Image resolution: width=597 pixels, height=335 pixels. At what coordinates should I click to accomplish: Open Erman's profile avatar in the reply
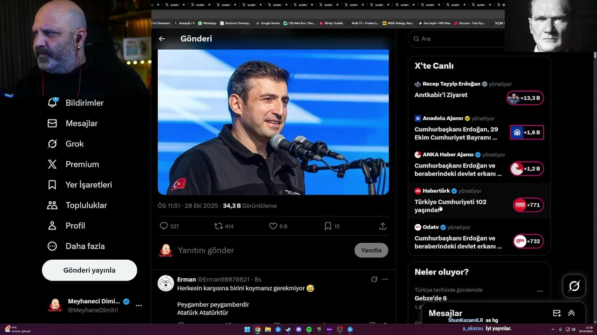tap(166, 283)
